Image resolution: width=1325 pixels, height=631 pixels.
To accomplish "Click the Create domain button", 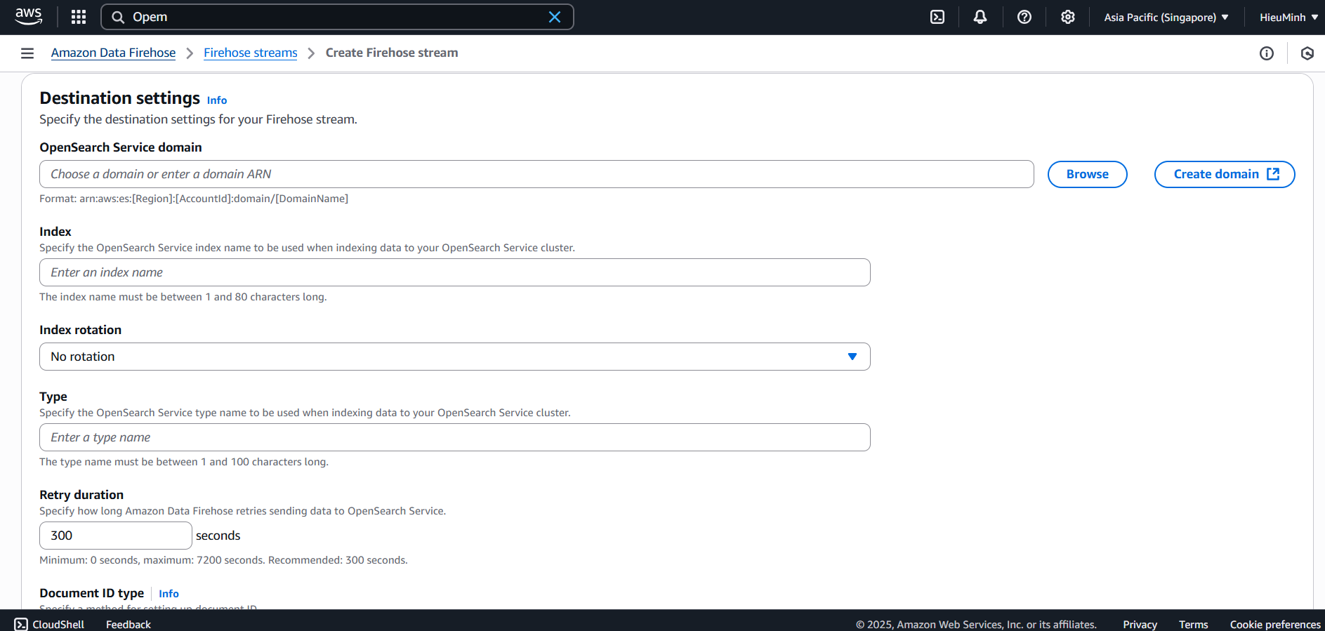I will [1225, 174].
